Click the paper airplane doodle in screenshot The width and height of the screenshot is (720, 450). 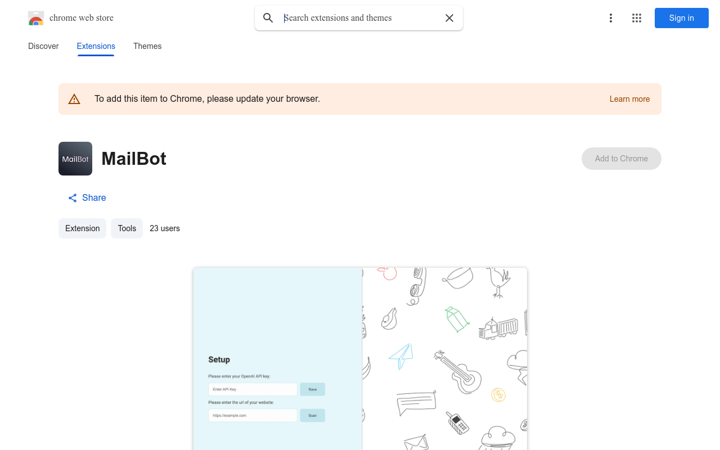click(401, 356)
